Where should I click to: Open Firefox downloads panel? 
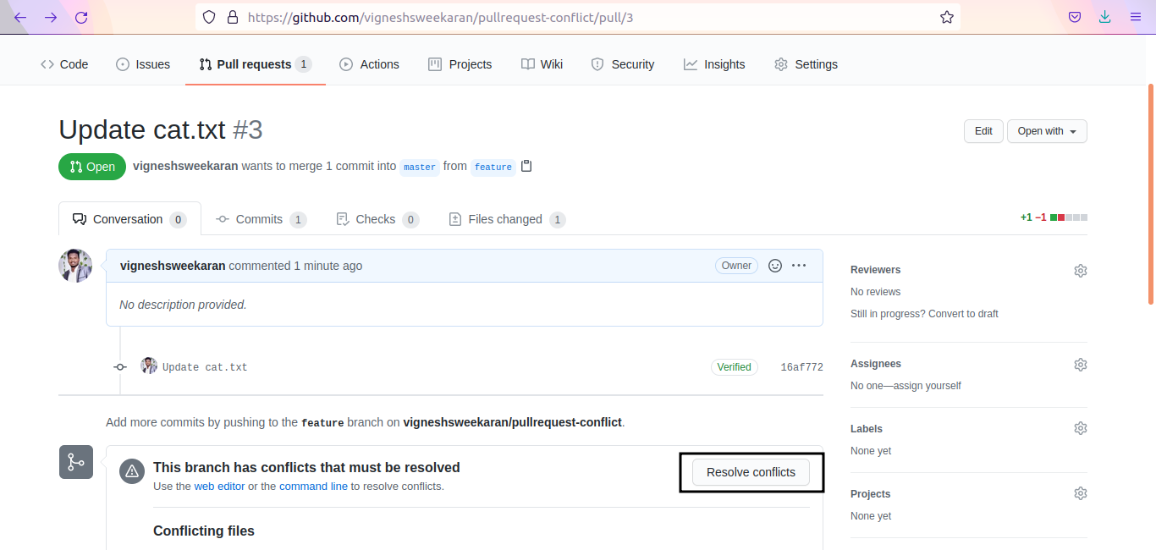1104,17
